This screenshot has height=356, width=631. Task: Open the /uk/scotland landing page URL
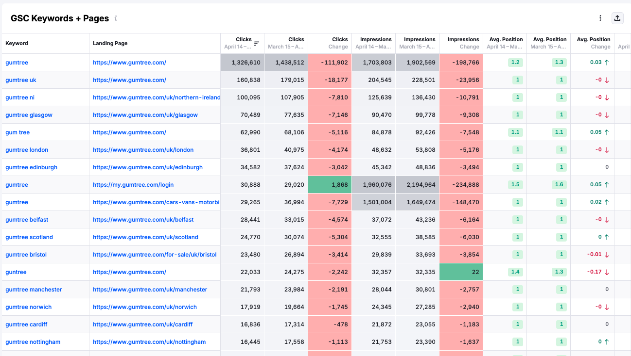point(146,237)
